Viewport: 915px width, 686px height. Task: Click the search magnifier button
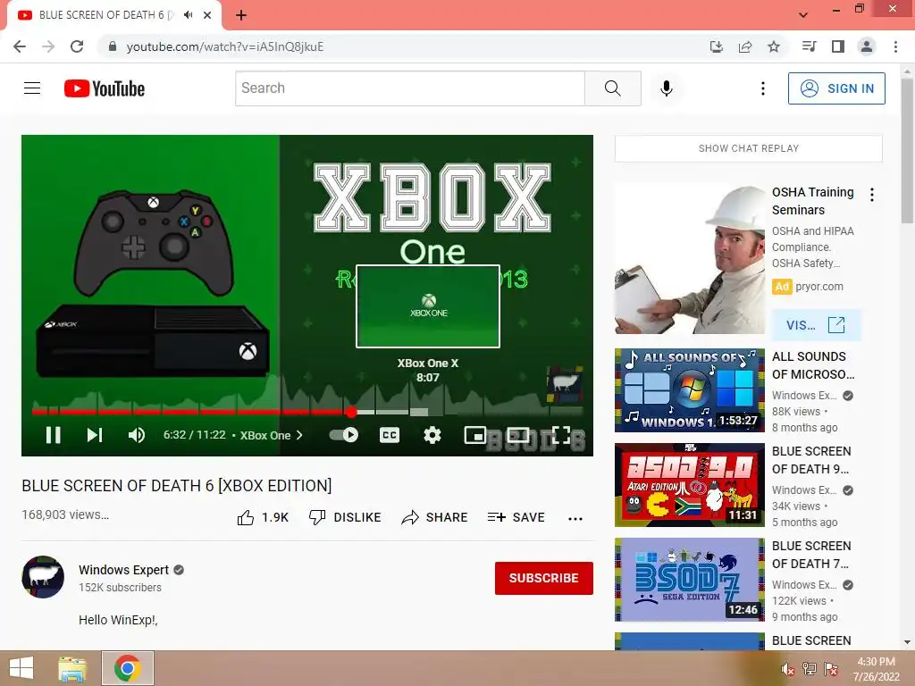point(613,88)
